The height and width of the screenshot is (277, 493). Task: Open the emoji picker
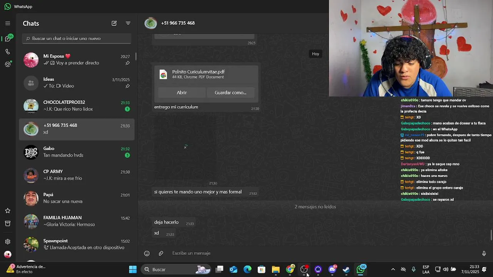[147, 254]
